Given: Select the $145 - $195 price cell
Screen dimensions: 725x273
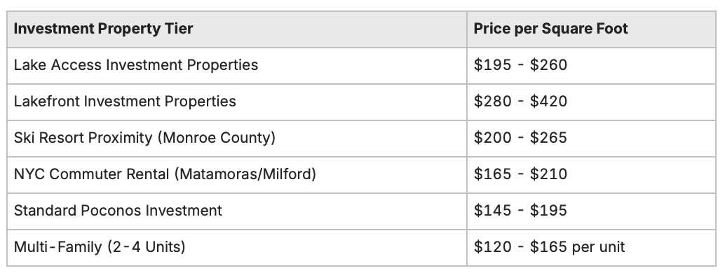Looking at the screenshot, I should 591,211.
